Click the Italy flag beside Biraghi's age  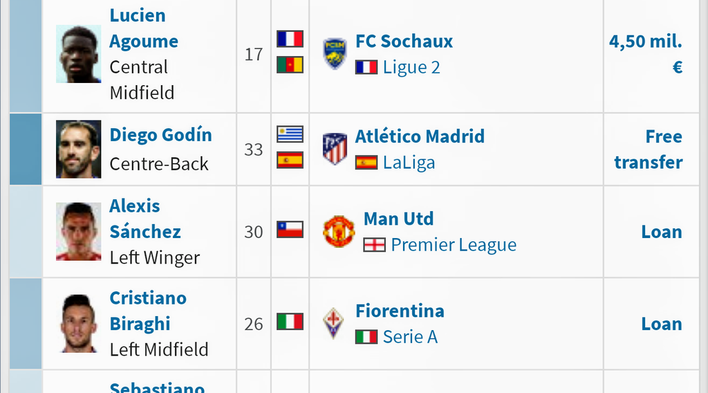(x=290, y=322)
